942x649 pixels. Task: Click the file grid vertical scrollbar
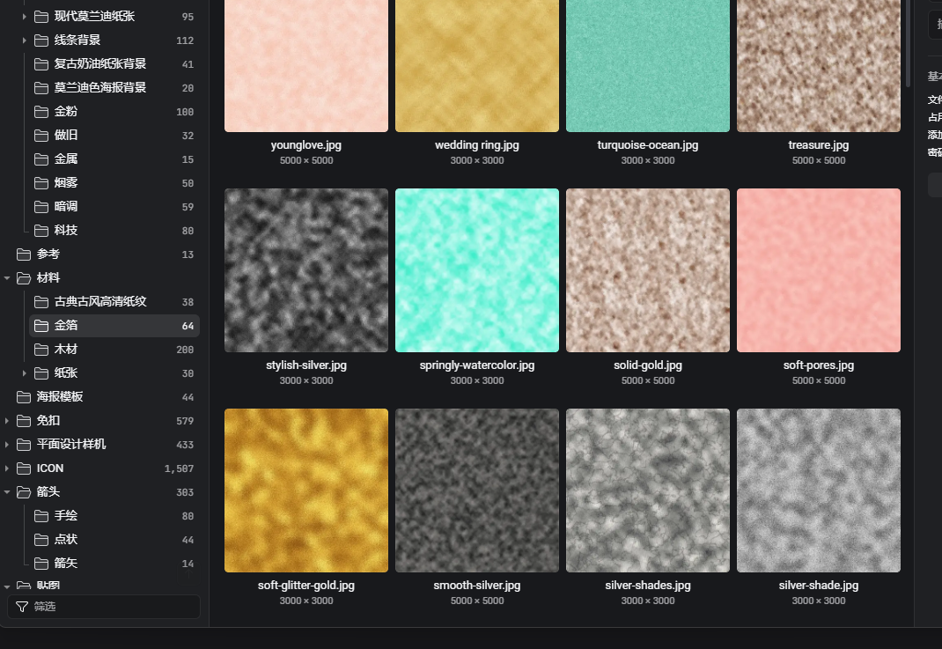tap(908, 43)
